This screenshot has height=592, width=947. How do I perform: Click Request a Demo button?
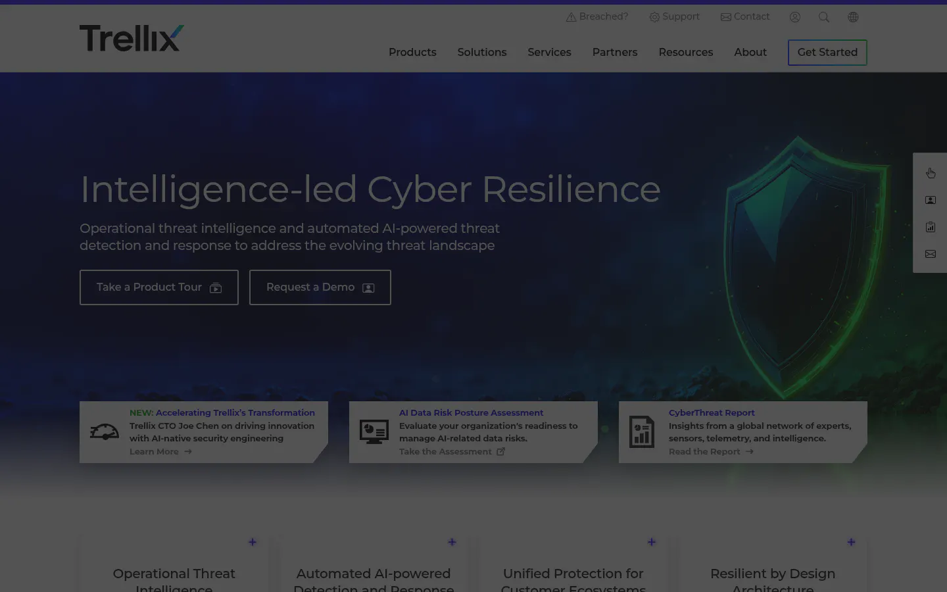click(320, 287)
